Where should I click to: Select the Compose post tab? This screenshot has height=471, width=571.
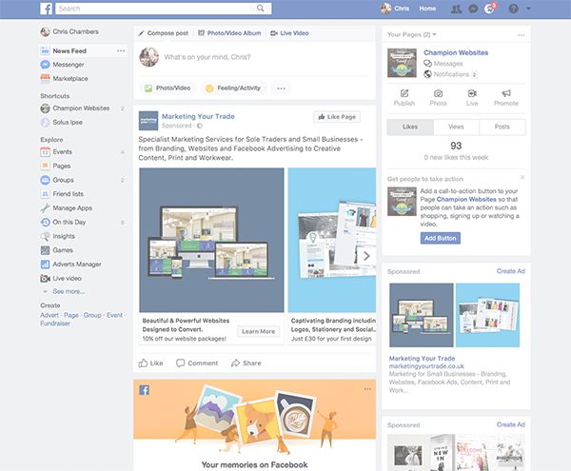[x=163, y=33]
